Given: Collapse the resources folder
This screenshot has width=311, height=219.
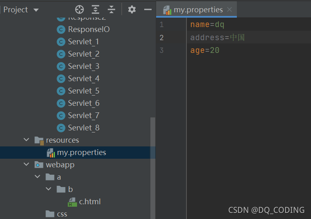Looking at the screenshot, I should (26, 140).
